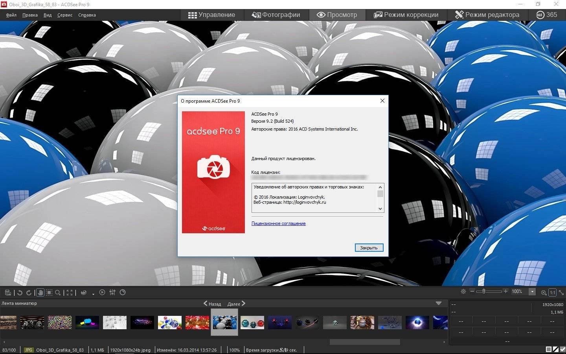This screenshot has width=566, height=354.
Task: Switch to Режим коррекции mode
Action: [406, 15]
